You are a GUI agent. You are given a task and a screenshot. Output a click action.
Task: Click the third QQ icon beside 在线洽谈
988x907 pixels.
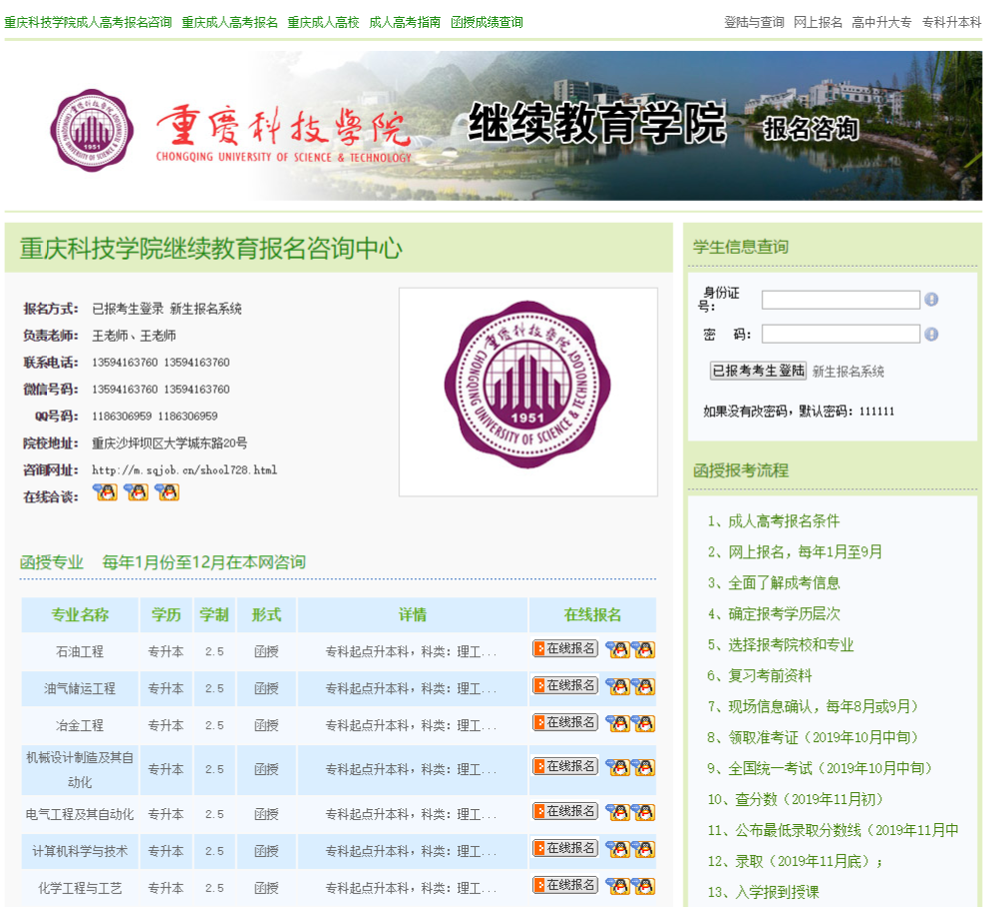(x=167, y=491)
